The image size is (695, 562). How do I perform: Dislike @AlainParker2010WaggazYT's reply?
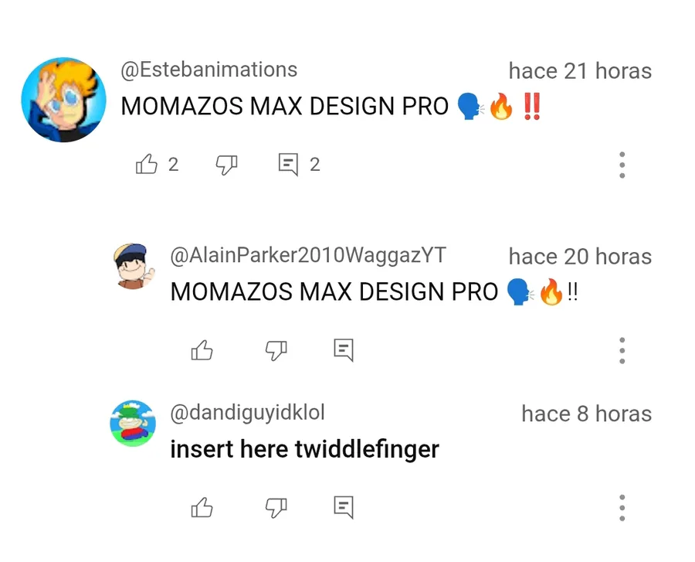tap(276, 350)
